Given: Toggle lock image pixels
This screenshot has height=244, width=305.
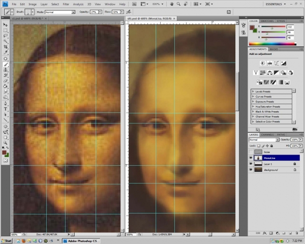Looking at the screenshot, I should click(x=263, y=146).
